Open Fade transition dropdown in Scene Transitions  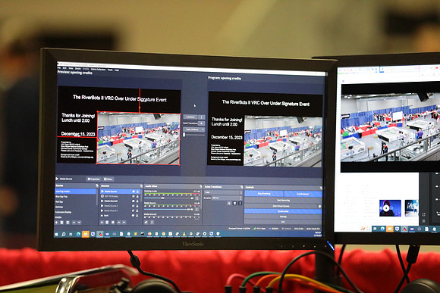click(x=223, y=193)
